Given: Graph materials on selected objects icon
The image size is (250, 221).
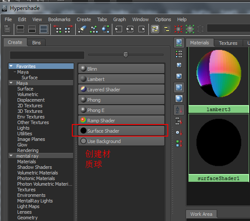Looking at the screenshot, I should pyautogui.click(x=105, y=29).
